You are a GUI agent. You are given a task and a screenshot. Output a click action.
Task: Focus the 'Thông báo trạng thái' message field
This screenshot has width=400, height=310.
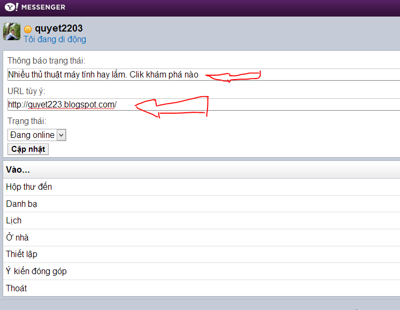[204, 74]
